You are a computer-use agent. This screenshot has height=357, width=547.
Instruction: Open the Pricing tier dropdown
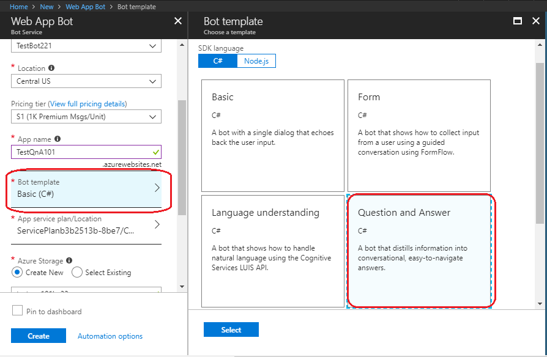86,117
